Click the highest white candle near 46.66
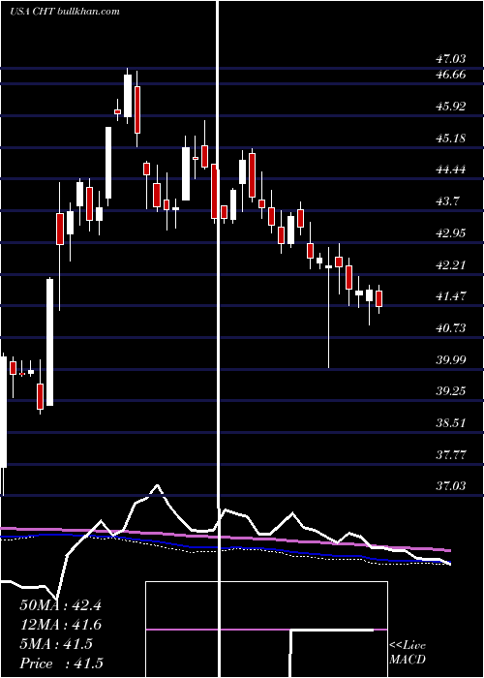484x678 pixels. click(x=128, y=96)
